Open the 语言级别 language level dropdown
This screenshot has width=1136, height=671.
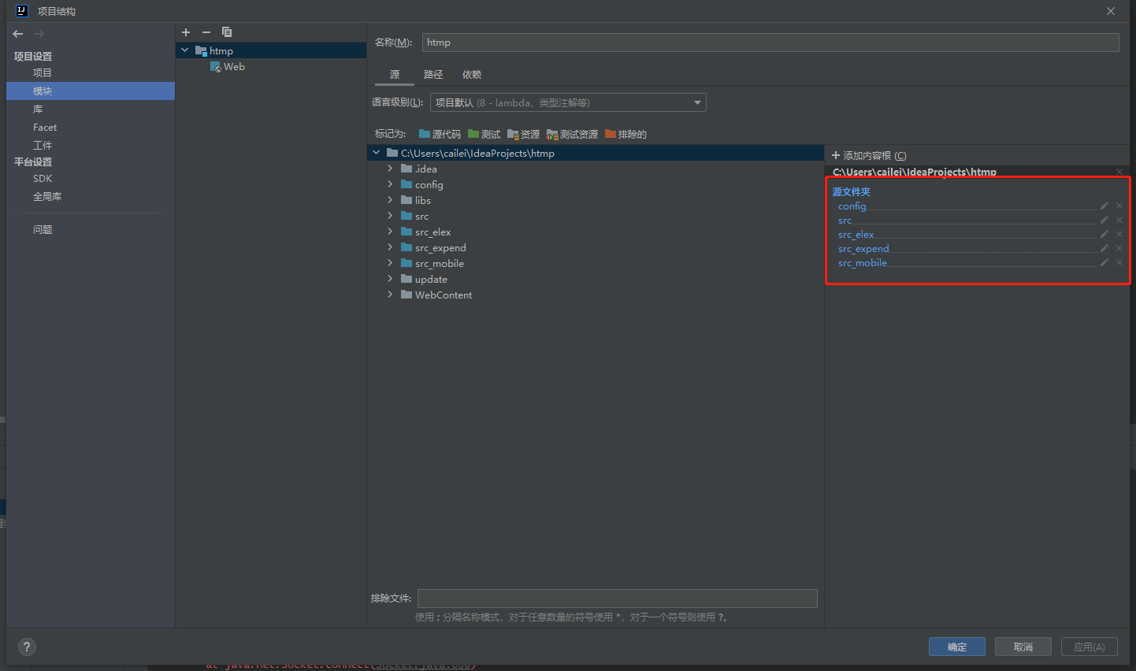568,102
